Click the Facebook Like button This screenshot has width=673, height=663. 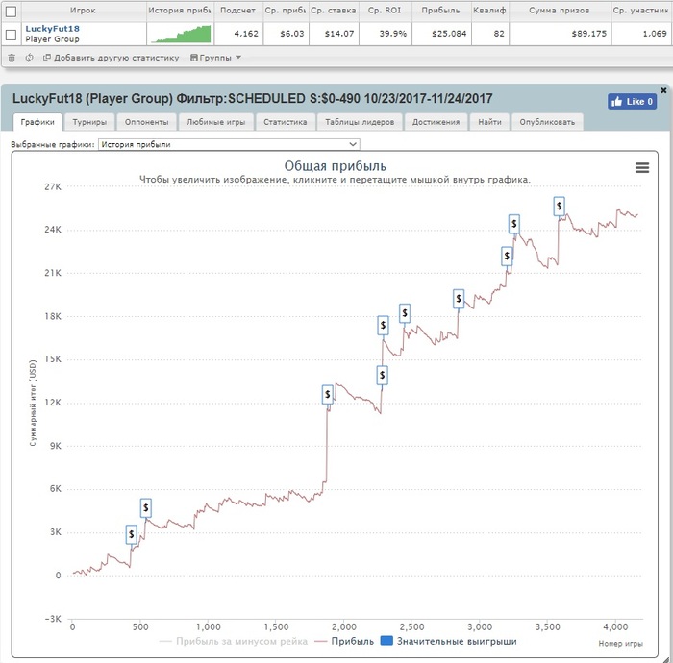(x=632, y=102)
